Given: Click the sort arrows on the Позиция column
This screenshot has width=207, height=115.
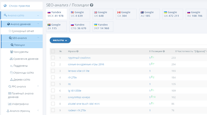Looking at the screenshot, I should [150, 51].
